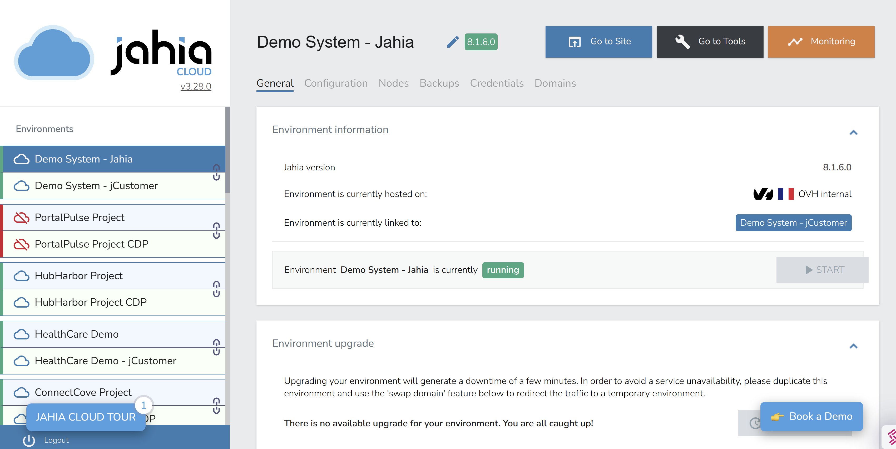Open the Go to Tools button
Image resolution: width=896 pixels, height=449 pixels.
[x=710, y=42]
